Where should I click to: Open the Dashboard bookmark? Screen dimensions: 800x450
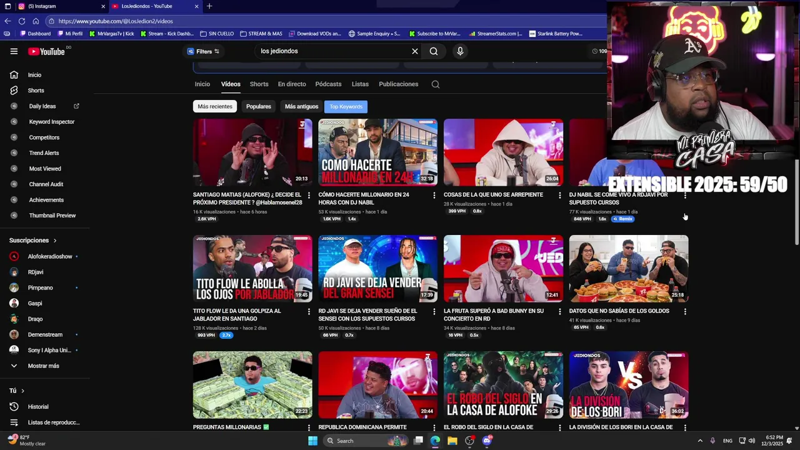pos(35,34)
